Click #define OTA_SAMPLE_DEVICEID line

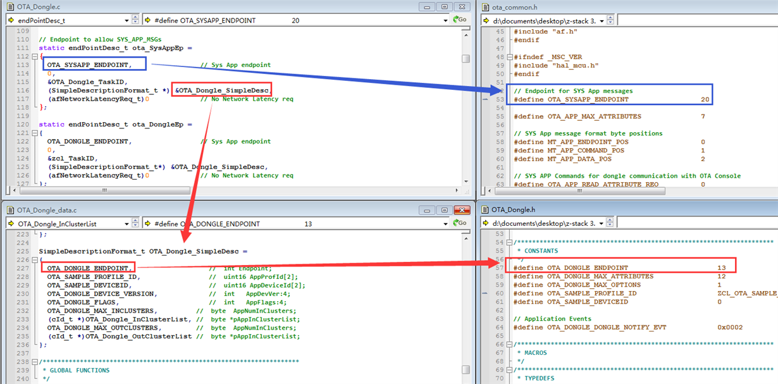(x=617, y=302)
